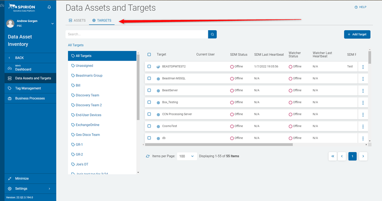Tick the select-all checkbox in the table header

(x=149, y=54)
